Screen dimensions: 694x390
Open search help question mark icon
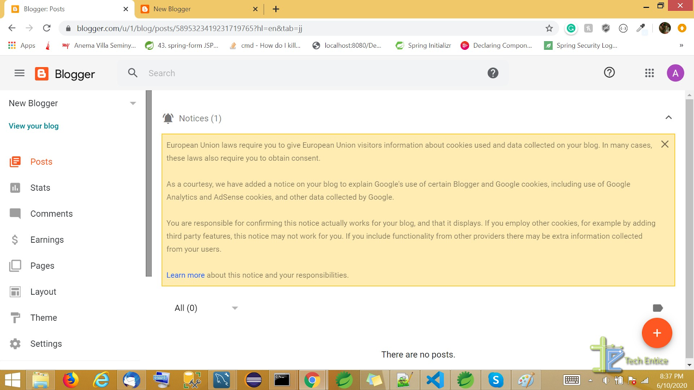coord(493,73)
